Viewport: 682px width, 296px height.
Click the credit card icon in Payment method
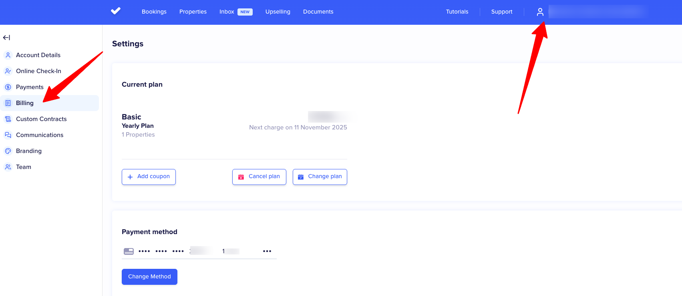129,251
